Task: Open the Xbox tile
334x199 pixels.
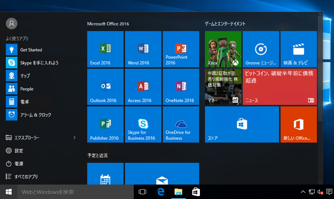Action: 223,49
